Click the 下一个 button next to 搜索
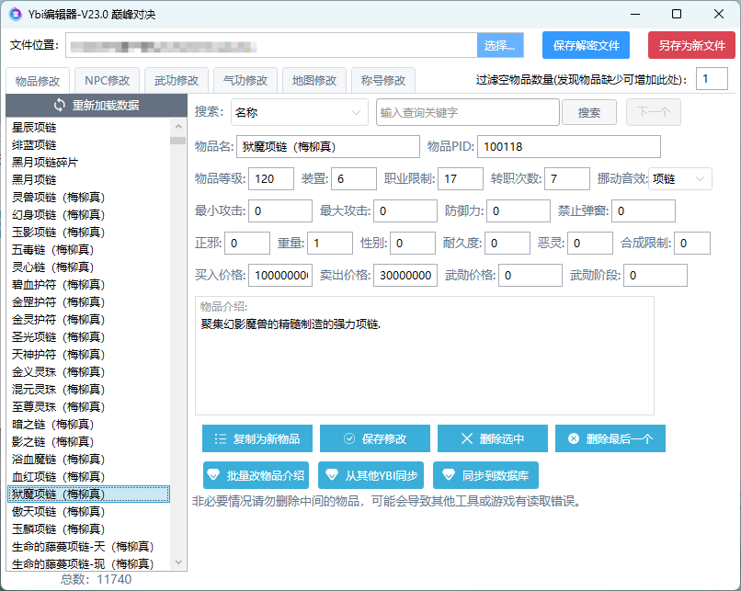The height and width of the screenshot is (591, 741). point(652,112)
